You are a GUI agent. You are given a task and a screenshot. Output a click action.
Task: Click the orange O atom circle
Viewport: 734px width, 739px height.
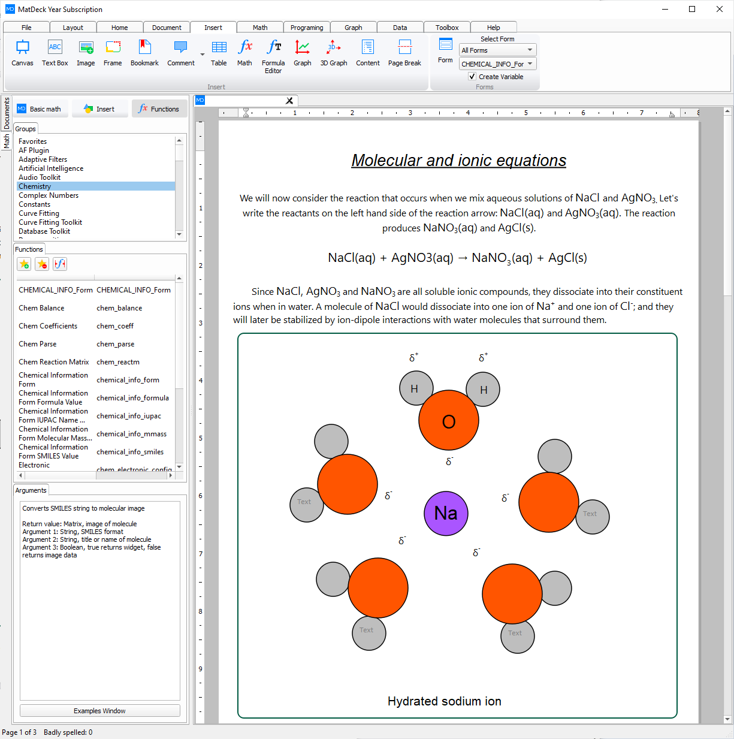pos(449,420)
